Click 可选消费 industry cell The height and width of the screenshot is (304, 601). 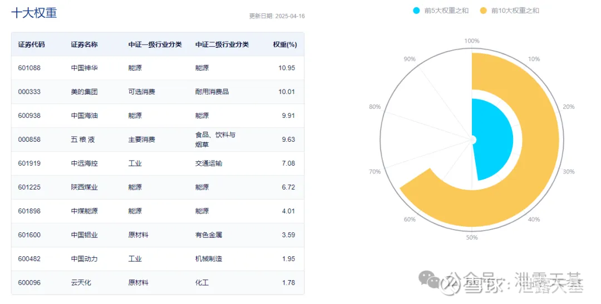pyautogui.click(x=141, y=92)
